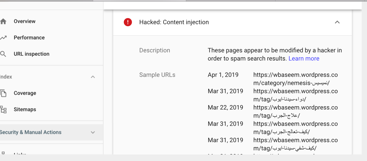
Task: Go to the Performance report
Action: pyautogui.click(x=29, y=38)
